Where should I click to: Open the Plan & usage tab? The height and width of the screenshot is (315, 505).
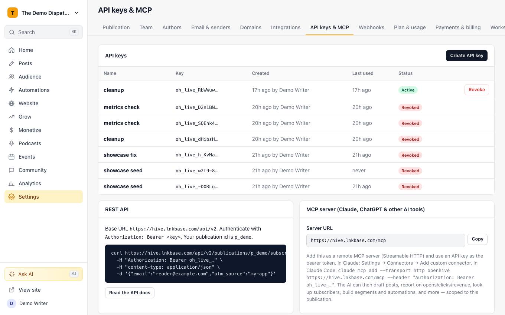coord(410,27)
